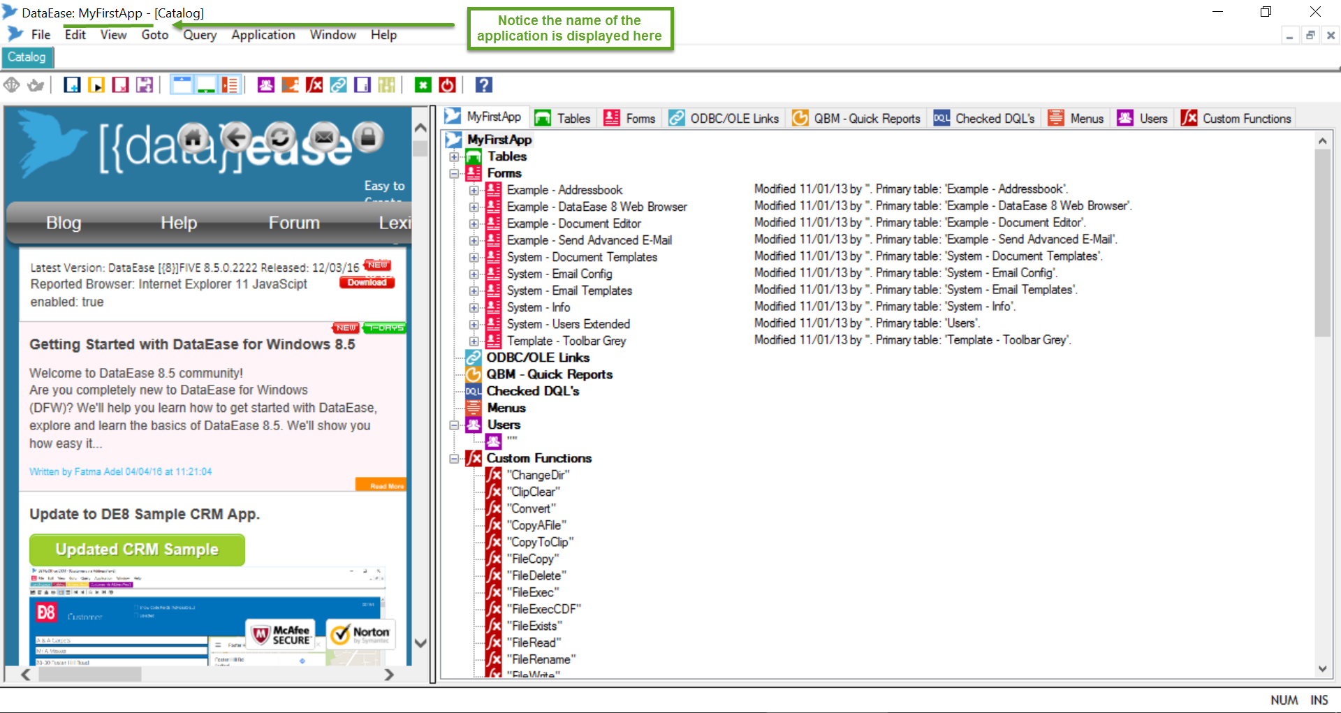This screenshot has height=713, width=1341.
Task: Click the Refresh button in web panel
Action: [x=281, y=138]
